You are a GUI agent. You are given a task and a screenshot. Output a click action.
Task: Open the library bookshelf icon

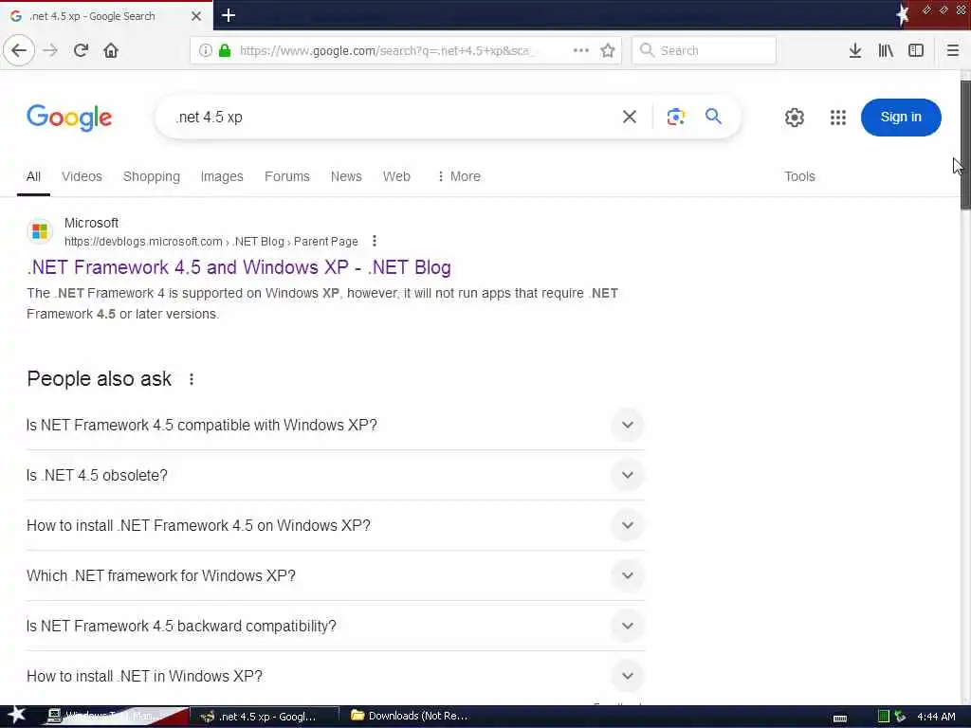click(x=886, y=50)
